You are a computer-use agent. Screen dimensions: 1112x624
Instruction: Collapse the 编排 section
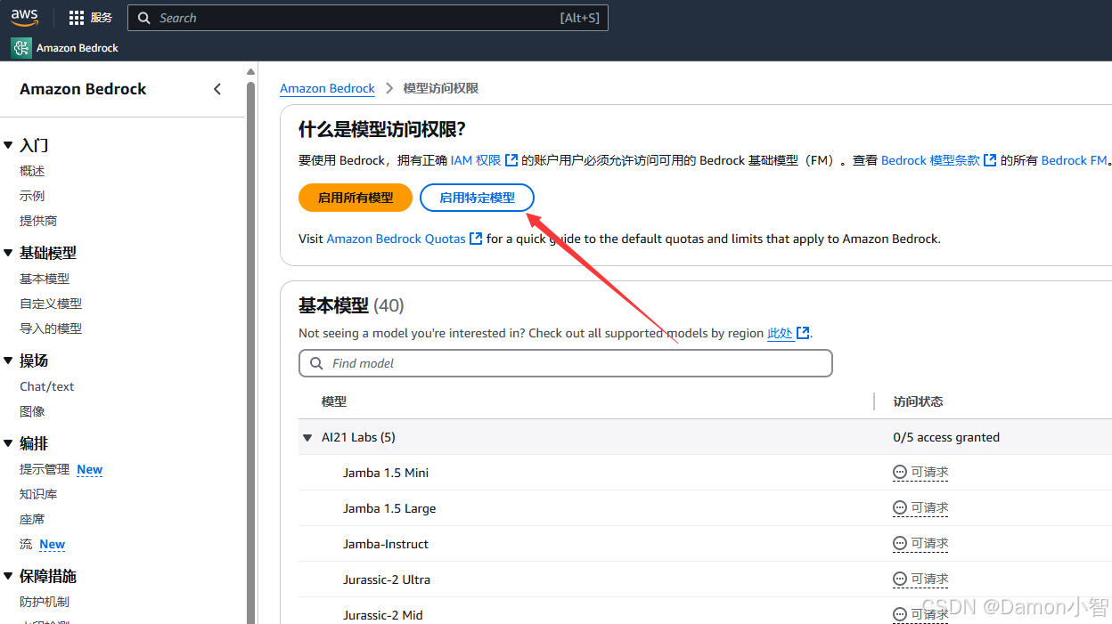point(8,443)
